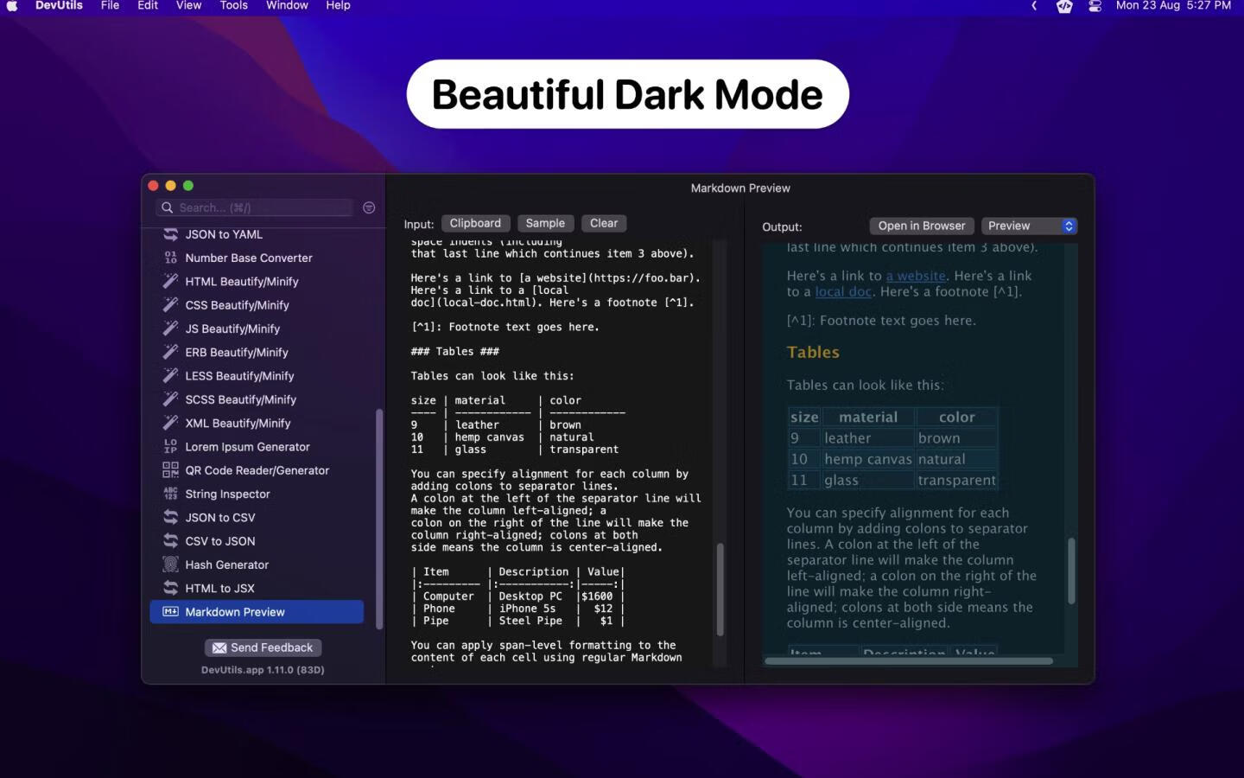This screenshot has height=778, width=1244.
Task: Click the 'material' header cell in preview table
Action: coord(868,417)
